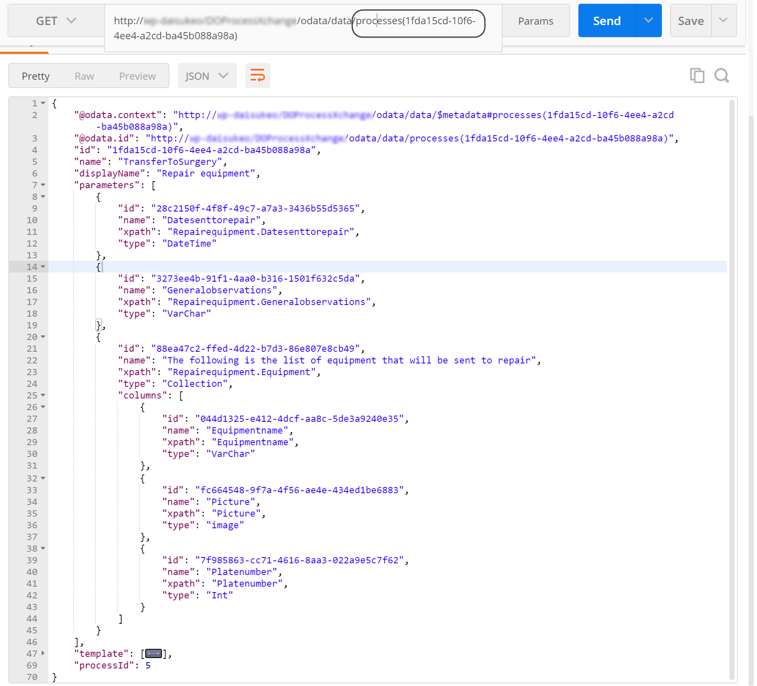
Task: Collapse the object starting at line 14
Action: pos(43,267)
